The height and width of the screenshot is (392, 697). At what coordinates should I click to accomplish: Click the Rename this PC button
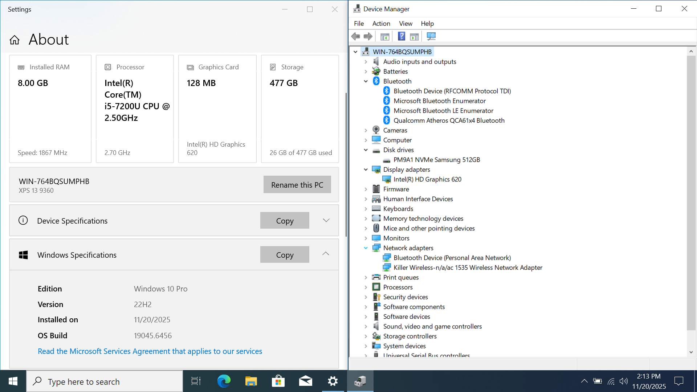297,185
